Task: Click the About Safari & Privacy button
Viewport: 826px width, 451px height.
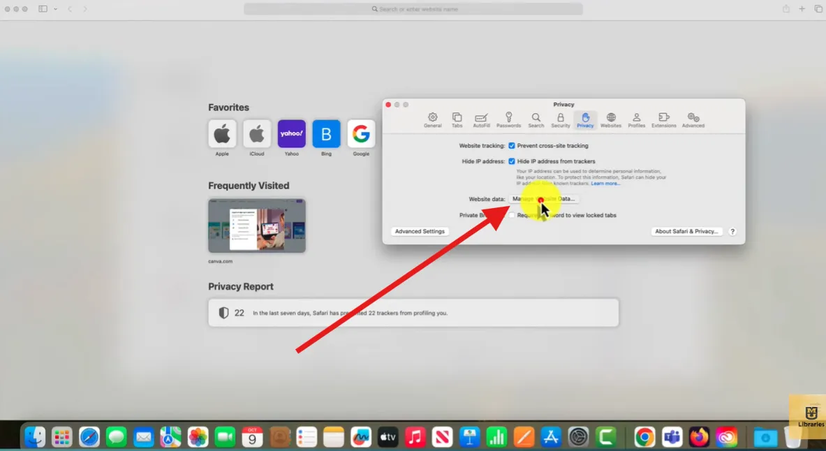Action: point(686,231)
